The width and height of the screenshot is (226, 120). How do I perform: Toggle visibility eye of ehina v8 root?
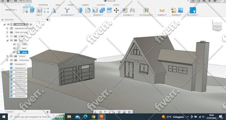point(9,24)
